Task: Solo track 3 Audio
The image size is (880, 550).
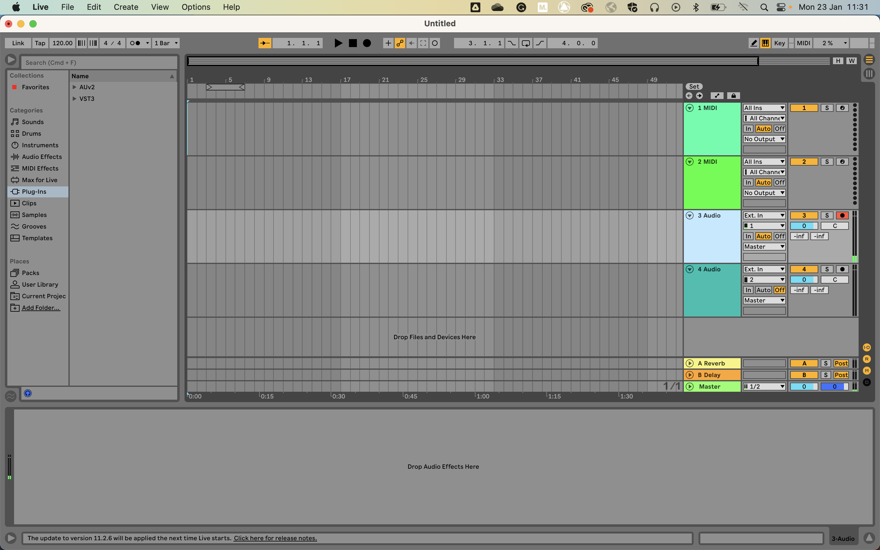Action: click(827, 215)
